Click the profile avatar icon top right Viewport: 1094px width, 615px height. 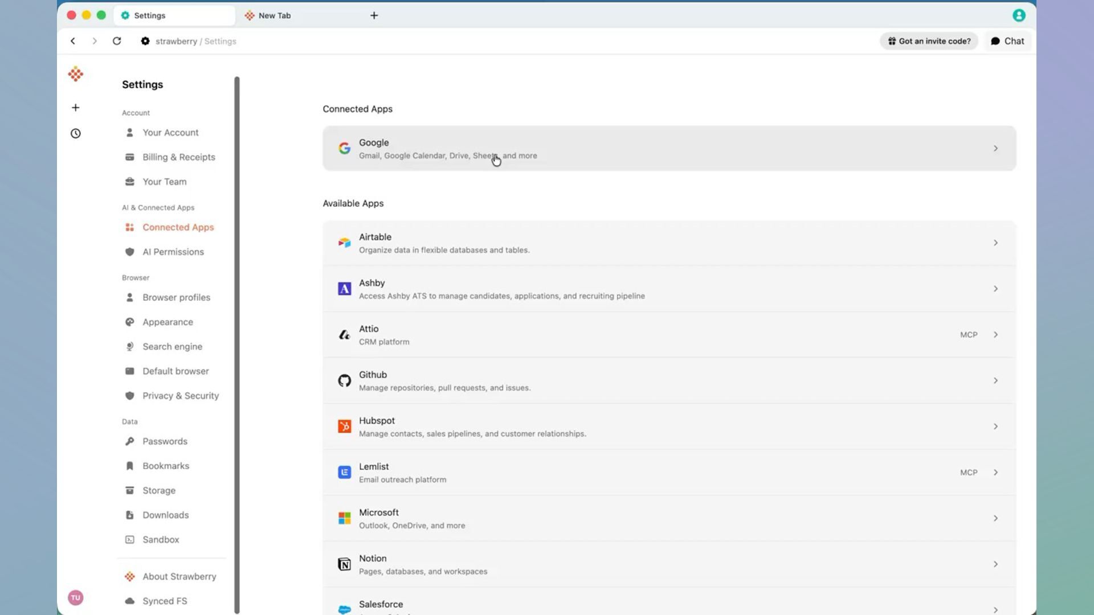point(1019,15)
